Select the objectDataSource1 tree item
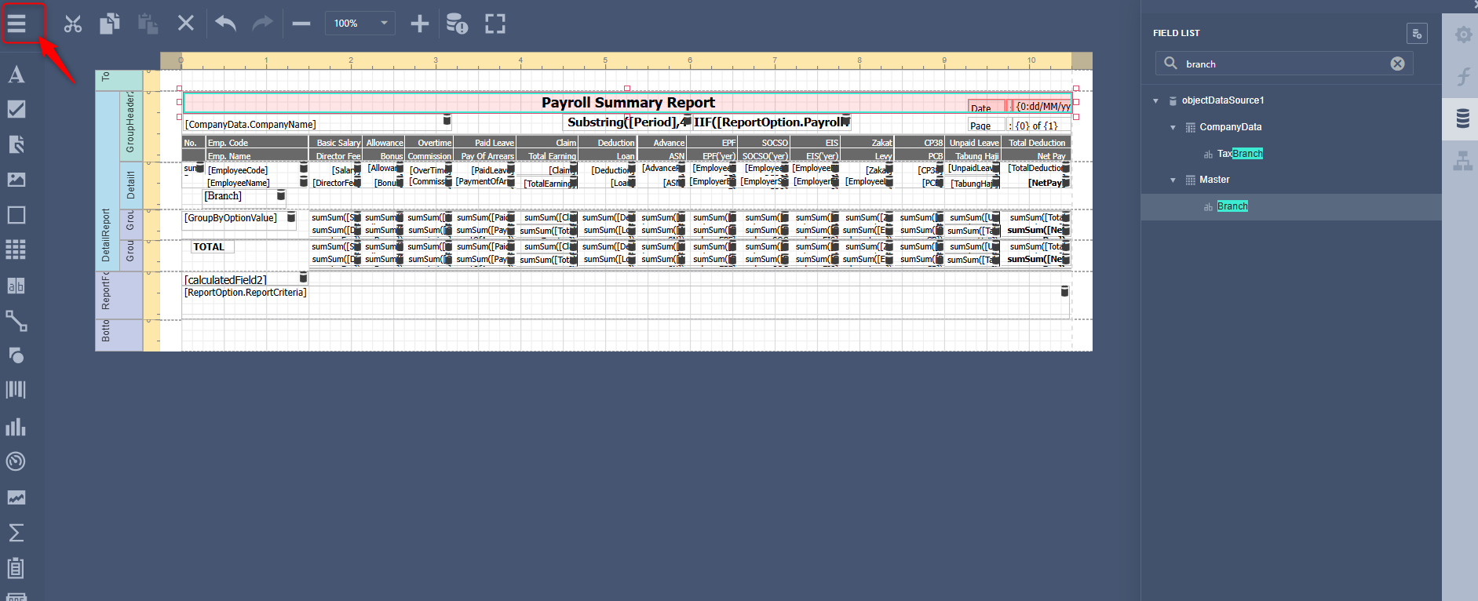1478x601 pixels. pyautogui.click(x=1223, y=100)
